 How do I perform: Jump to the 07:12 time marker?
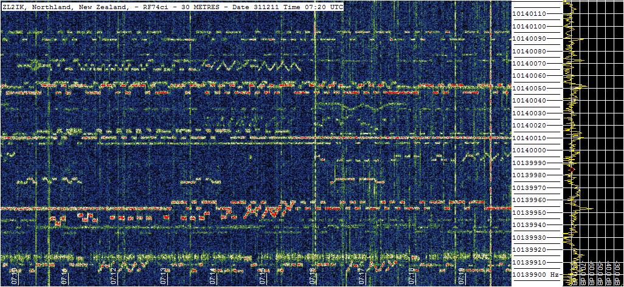pos(114,276)
